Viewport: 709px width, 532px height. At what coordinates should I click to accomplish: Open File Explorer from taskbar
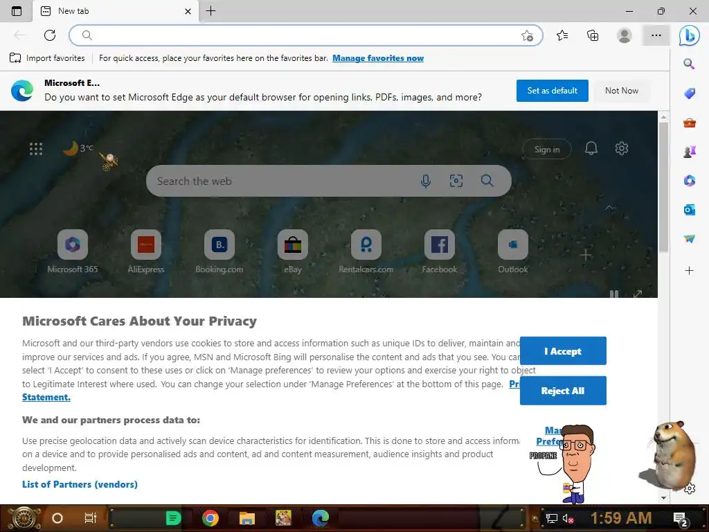click(x=247, y=518)
